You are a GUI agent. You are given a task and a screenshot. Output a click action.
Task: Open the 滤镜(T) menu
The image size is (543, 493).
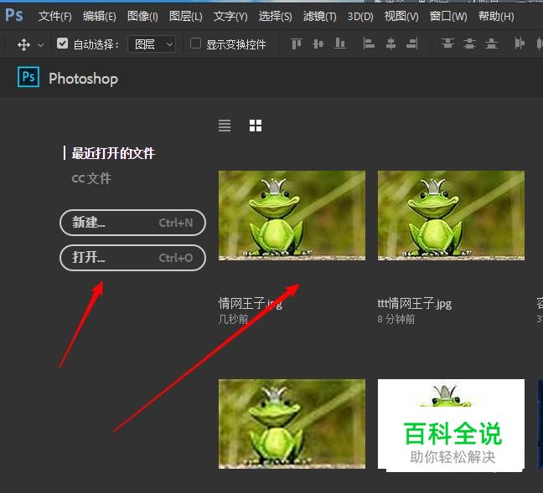coord(319,16)
